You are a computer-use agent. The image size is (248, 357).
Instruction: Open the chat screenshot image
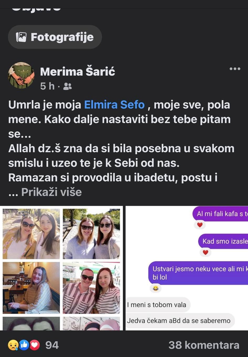pos(187,268)
